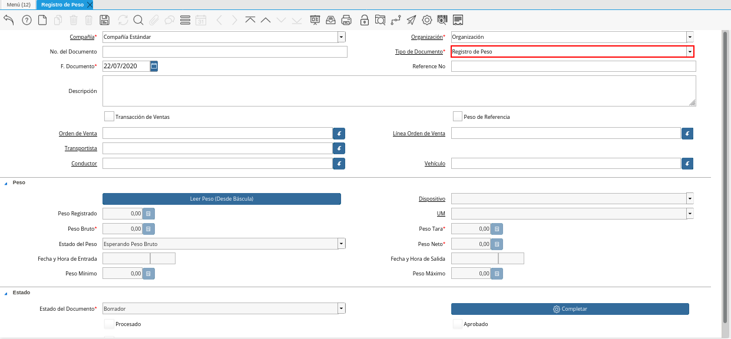Click the Help question mark icon

click(27, 20)
